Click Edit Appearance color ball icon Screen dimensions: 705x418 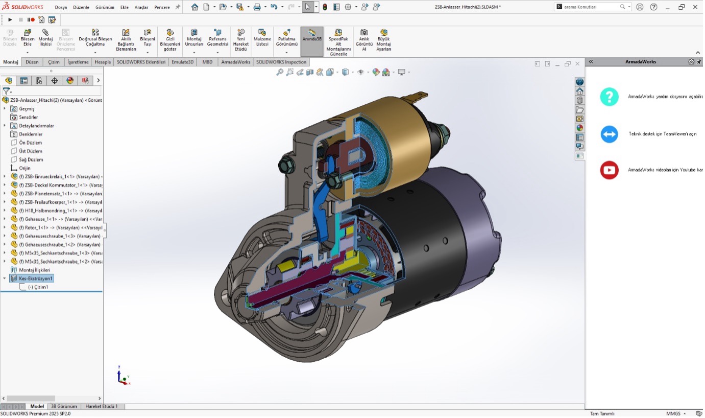tap(376, 73)
